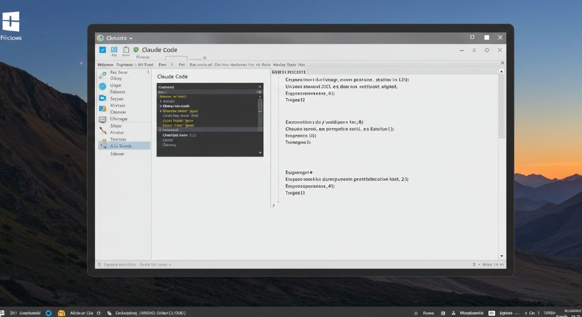Screen dimensions: 582x317
Task: Open the title bar app name dropdown
Action: click(x=131, y=38)
